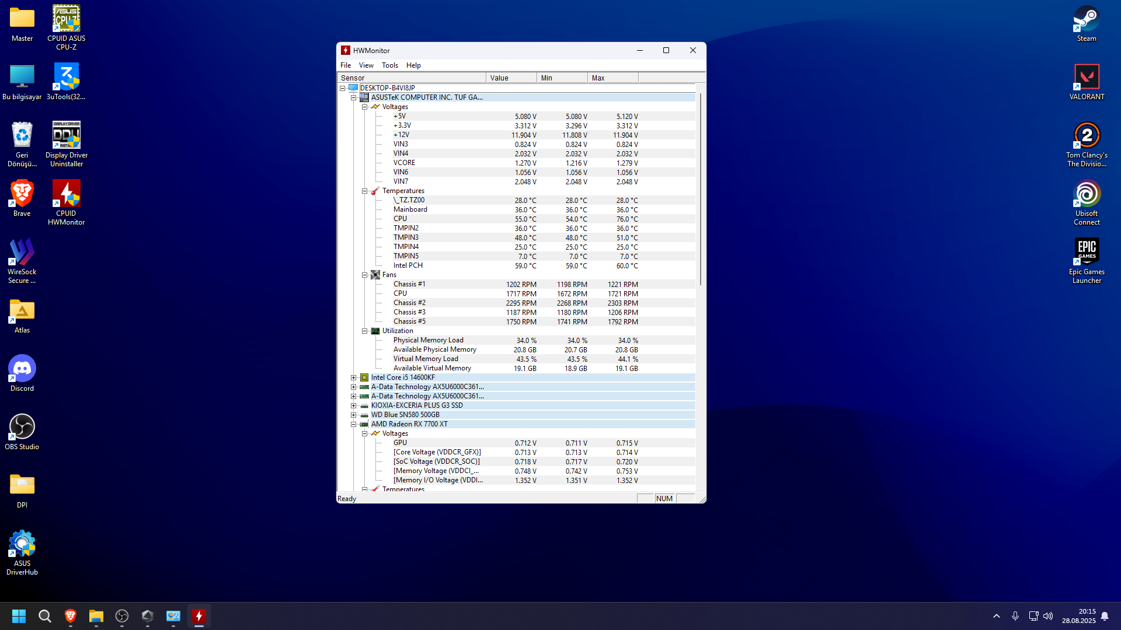Click the HWMonitor vertical scrollbar thumb
Image resolution: width=1121 pixels, height=630 pixels.
pyautogui.click(x=701, y=188)
